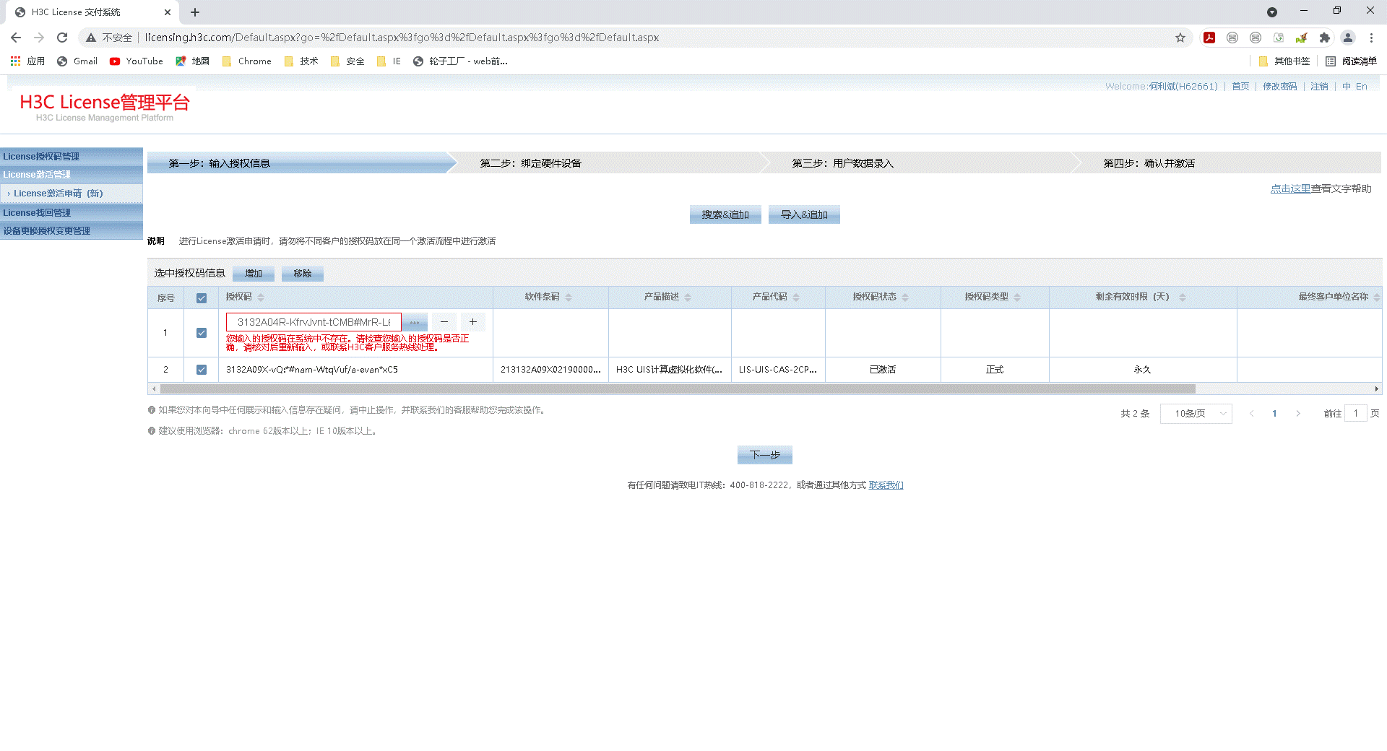Click the ellipsis button beside code input
The height and width of the screenshot is (751, 1387).
[415, 322]
